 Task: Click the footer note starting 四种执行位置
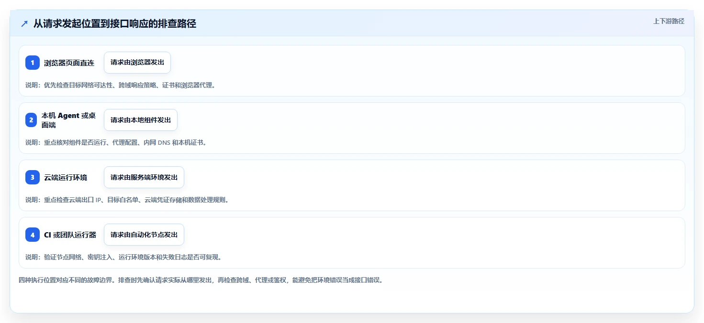pos(201,280)
